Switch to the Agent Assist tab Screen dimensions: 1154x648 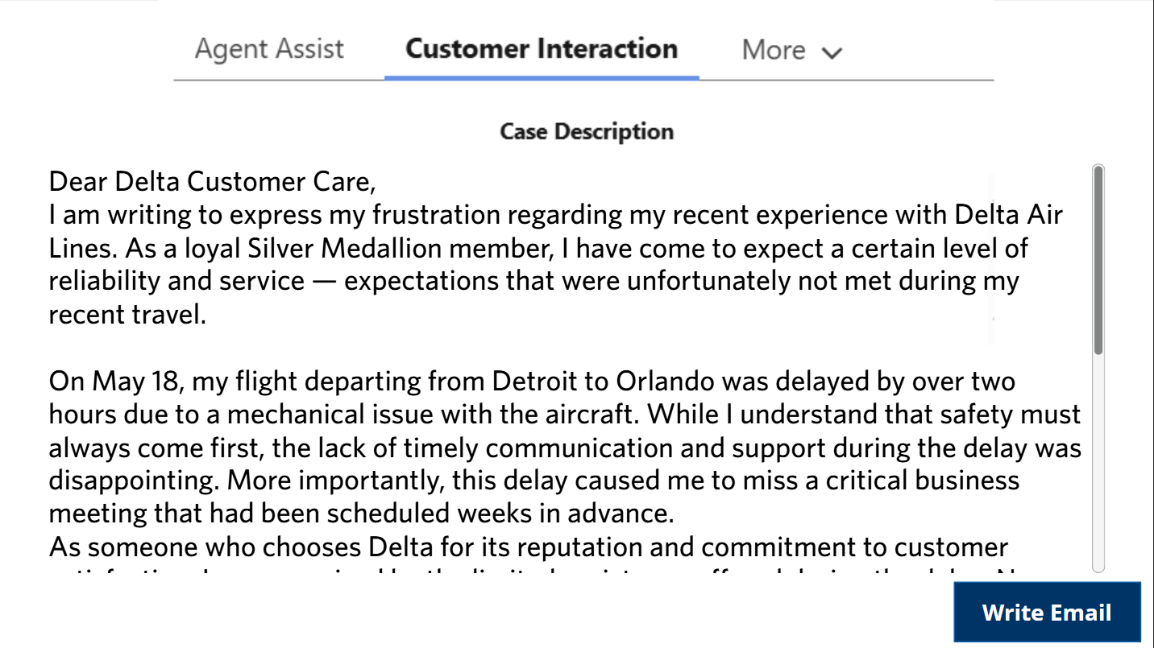pos(269,49)
